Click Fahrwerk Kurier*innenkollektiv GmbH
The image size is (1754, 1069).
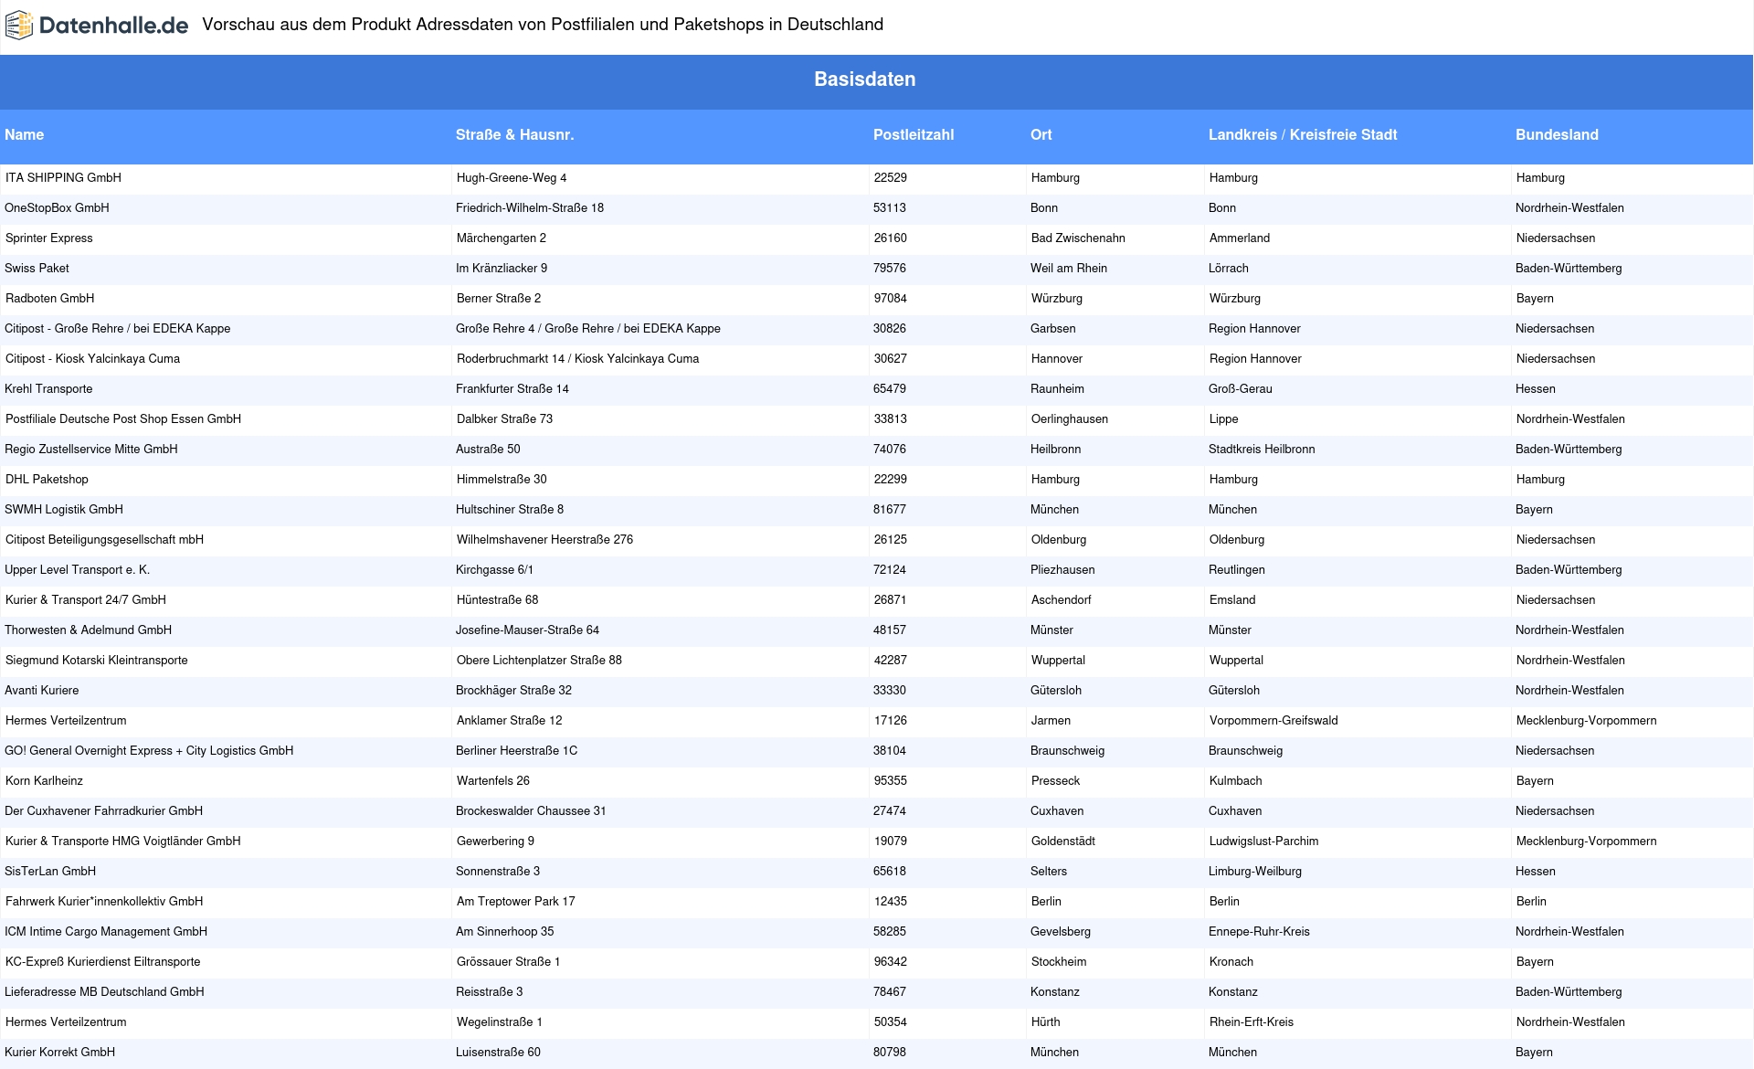coord(104,901)
